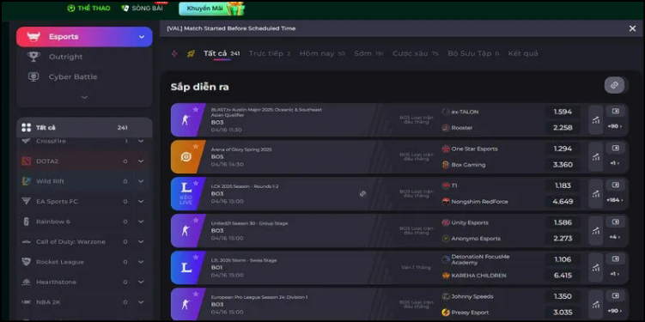
Task: Open statistics for One Star vs Box Gaming
Action: 596,156
